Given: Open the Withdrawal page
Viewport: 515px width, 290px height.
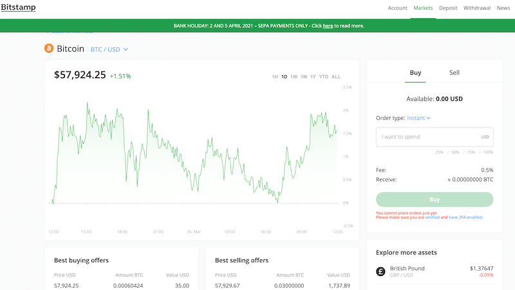Looking at the screenshot, I should tap(477, 8).
